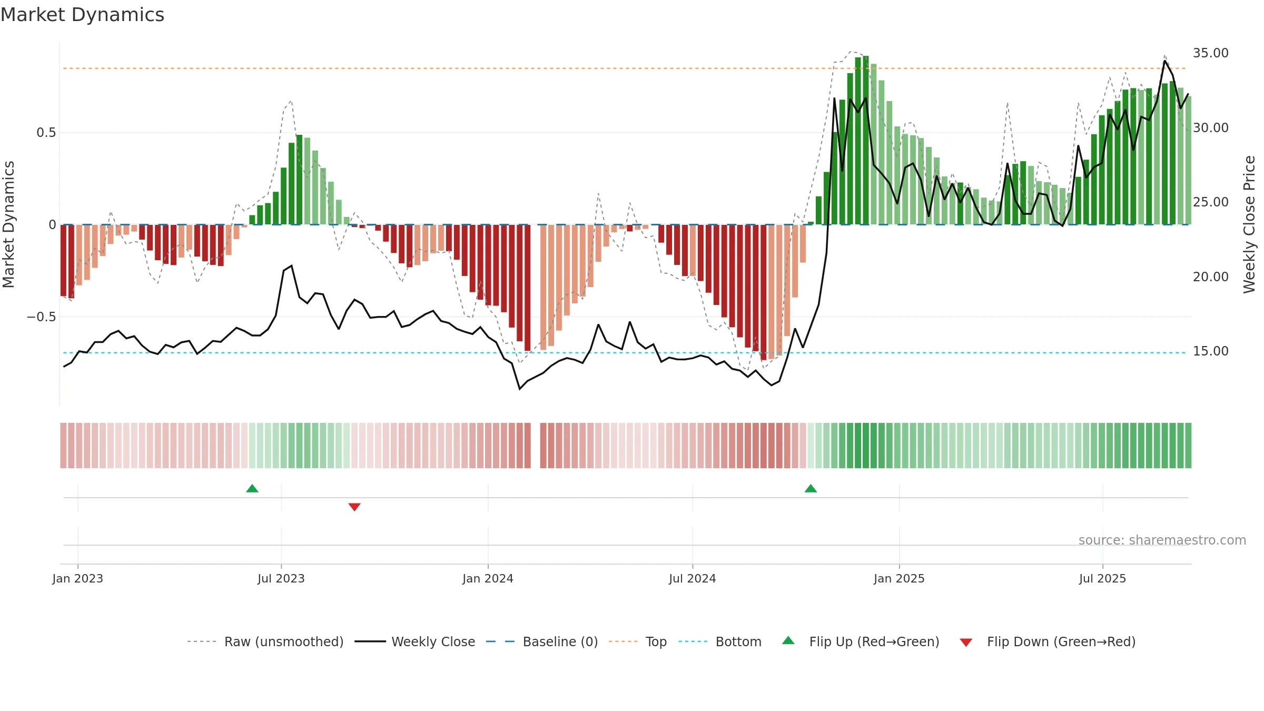The height and width of the screenshot is (711, 1264).
Task: Click the 20.00 price axis label
Action: [x=1211, y=277]
